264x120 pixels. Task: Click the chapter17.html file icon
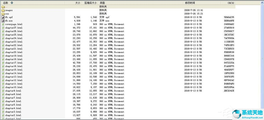pyautogui.click(x=3, y=63)
